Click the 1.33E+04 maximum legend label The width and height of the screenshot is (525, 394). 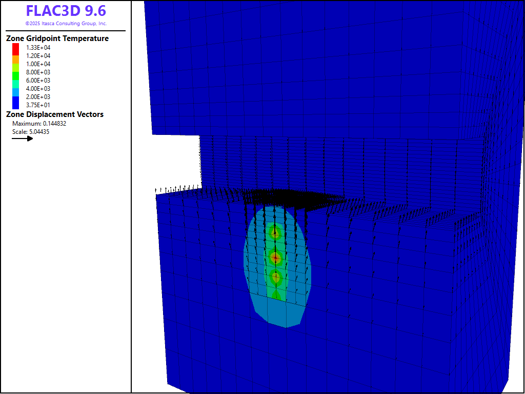tap(38, 47)
